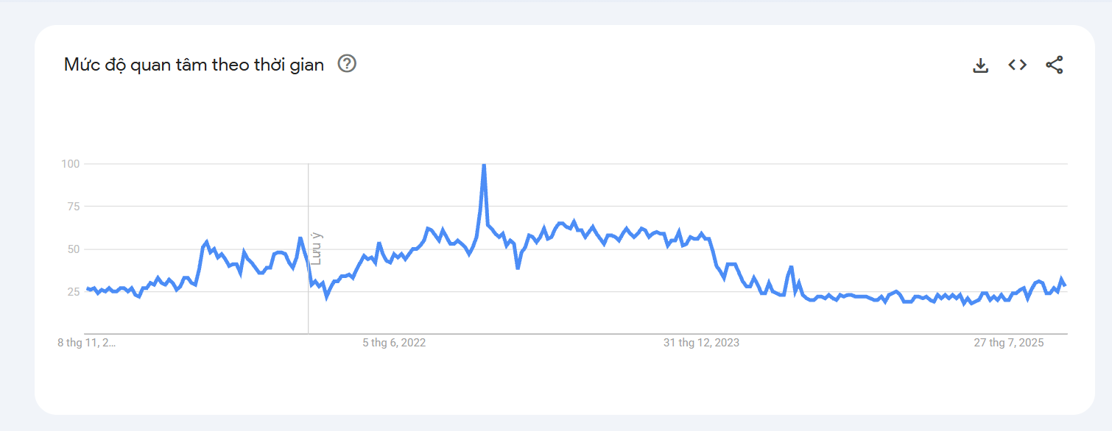Click the truncated "8 thg 11, 2..." date label

(87, 343)
